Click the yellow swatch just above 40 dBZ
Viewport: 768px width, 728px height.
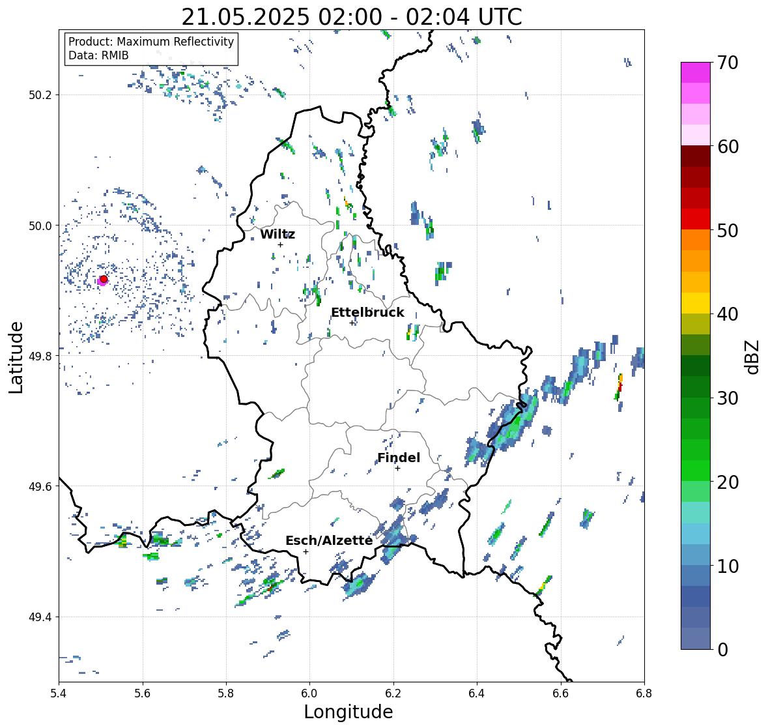coord(696,303)
